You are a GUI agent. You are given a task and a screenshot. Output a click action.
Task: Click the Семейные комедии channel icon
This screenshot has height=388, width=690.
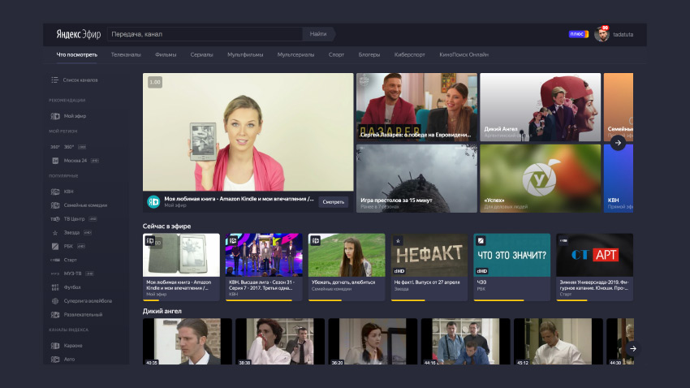coord(55,205)
